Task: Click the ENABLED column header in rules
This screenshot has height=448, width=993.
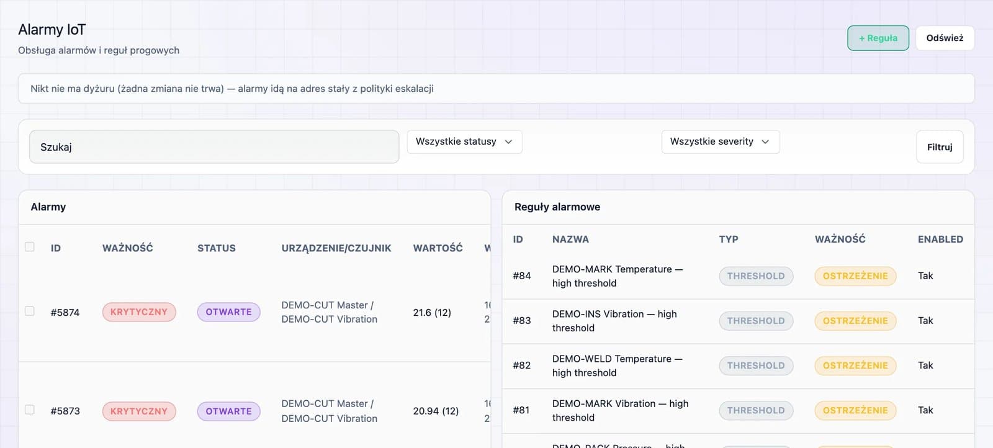Action: coord(940,240)
